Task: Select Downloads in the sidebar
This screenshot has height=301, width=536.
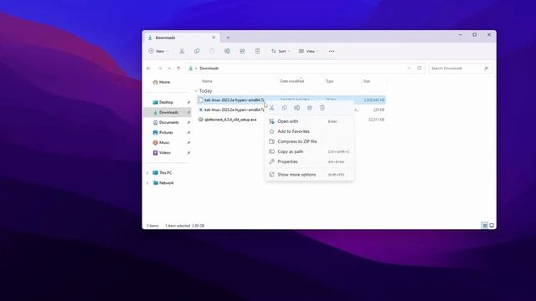Action: tap(167, 112)
